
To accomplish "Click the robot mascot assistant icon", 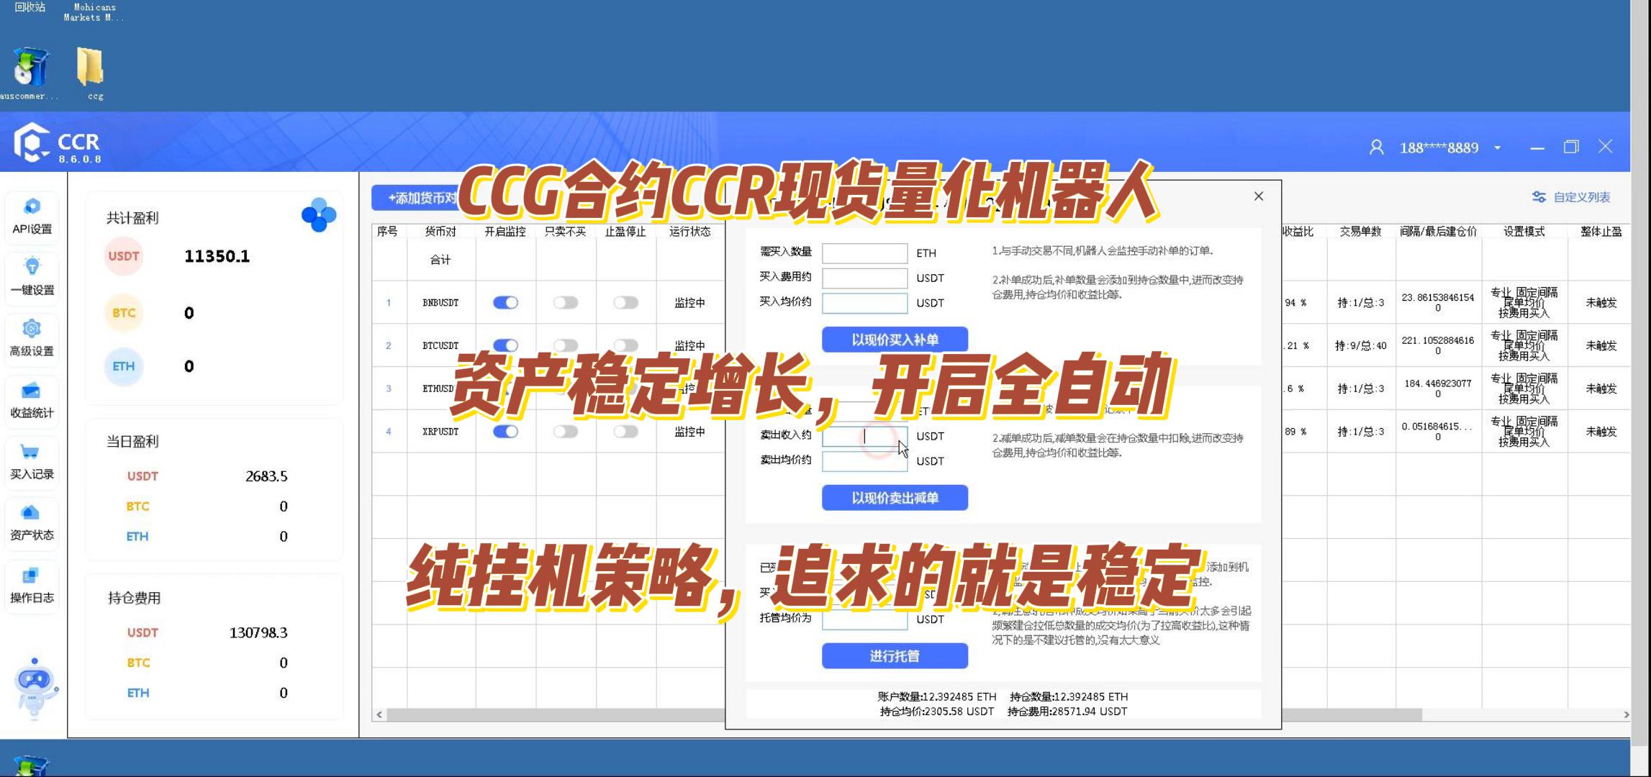I will (x=35, y=689).
